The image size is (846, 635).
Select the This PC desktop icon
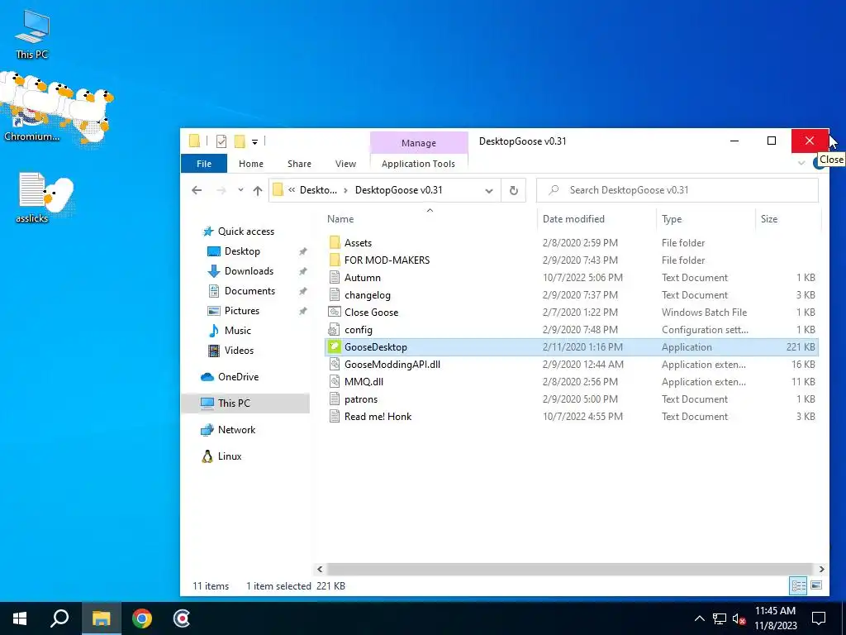[32, 34]
